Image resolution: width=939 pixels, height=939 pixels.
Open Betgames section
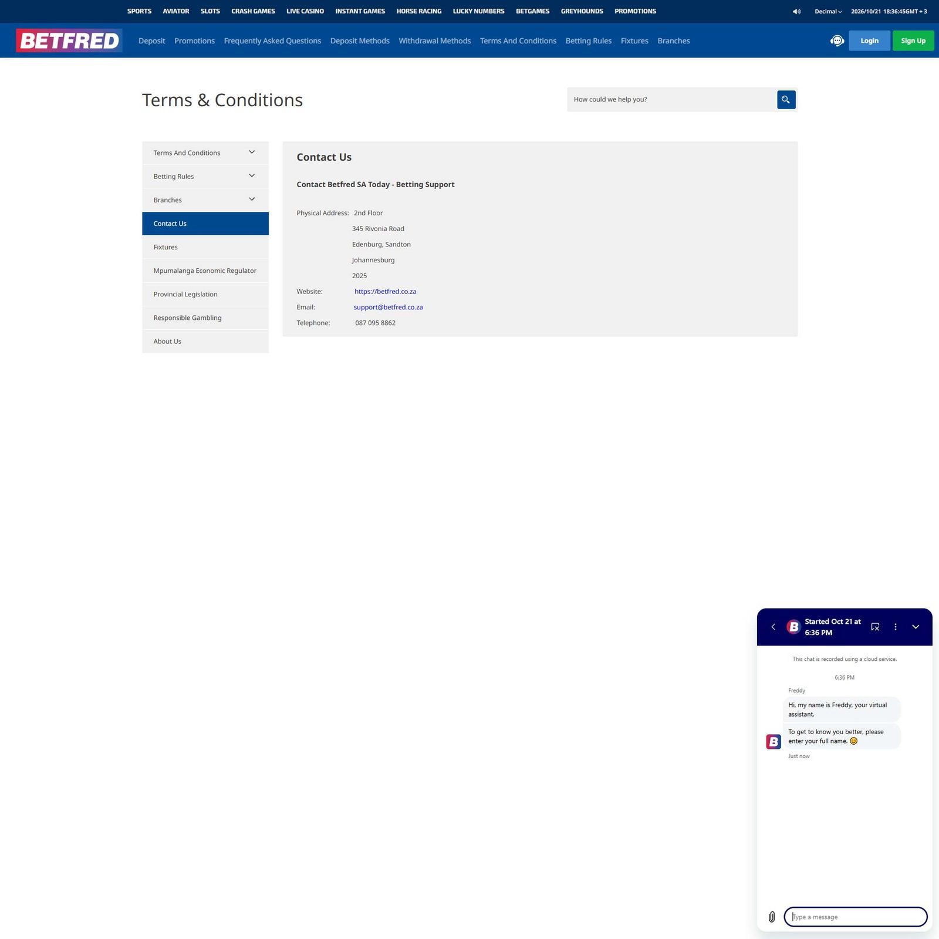pyautogui.click(x=533, y=11)
